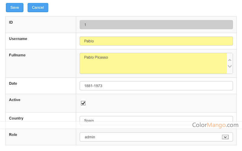Click the Active row label

(15, 100)
